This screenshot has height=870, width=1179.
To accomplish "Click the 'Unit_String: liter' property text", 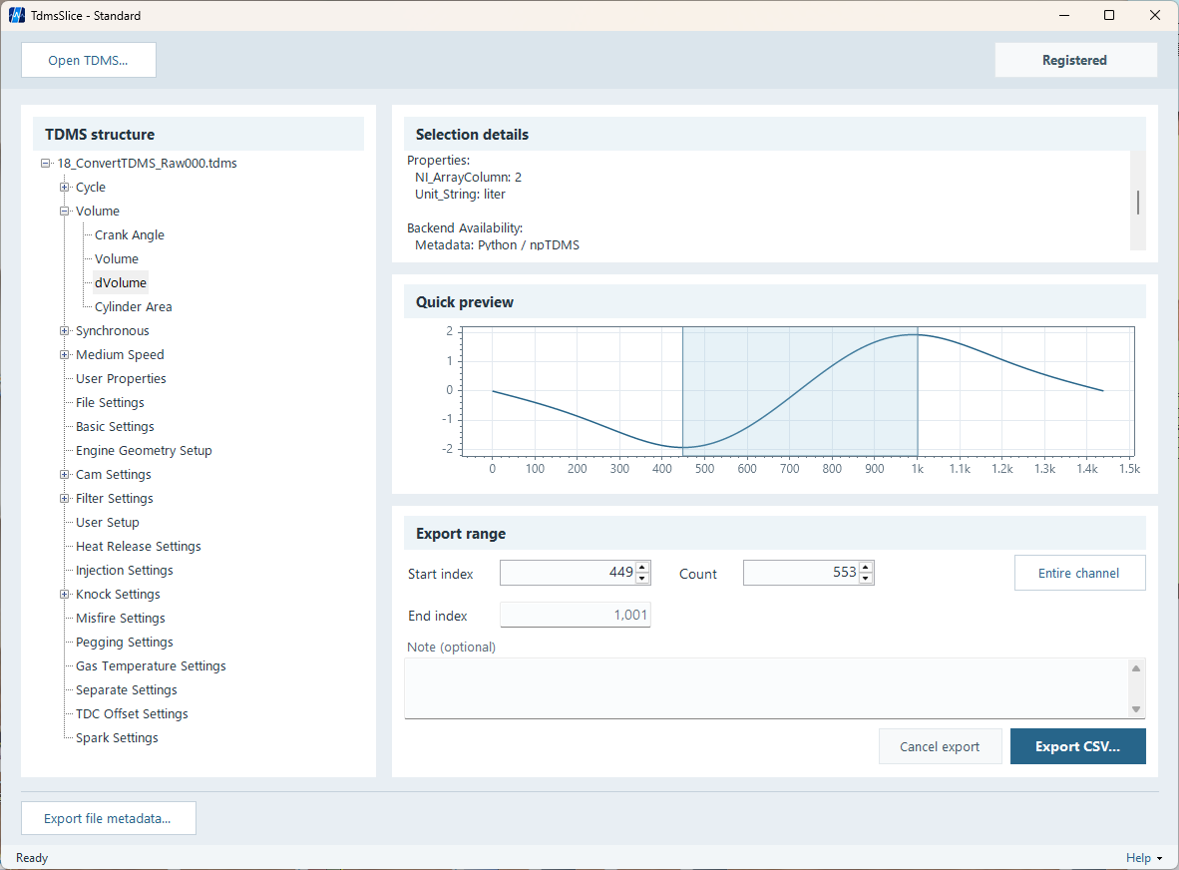I will click(x=460, y=194).
